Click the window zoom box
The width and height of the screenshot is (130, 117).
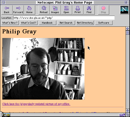(x=126, y=2)
